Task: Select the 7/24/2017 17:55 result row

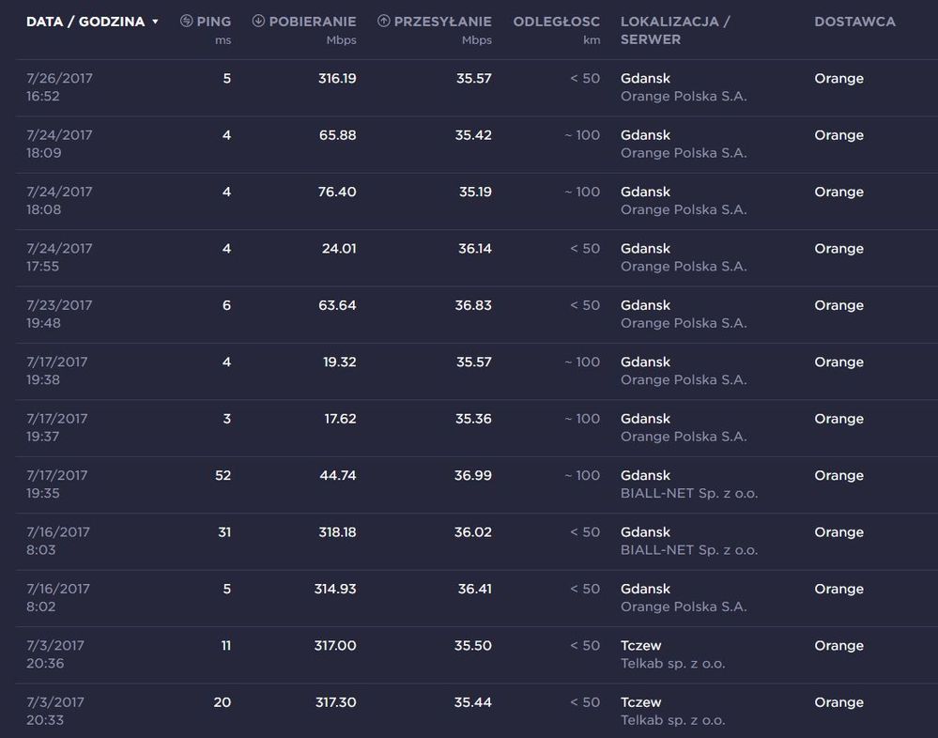Action: (59, 257)
